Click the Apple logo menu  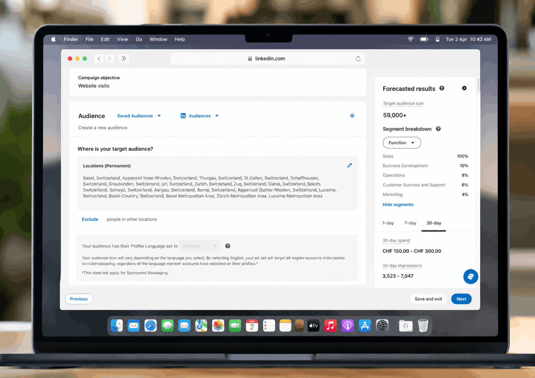(53, 39)
